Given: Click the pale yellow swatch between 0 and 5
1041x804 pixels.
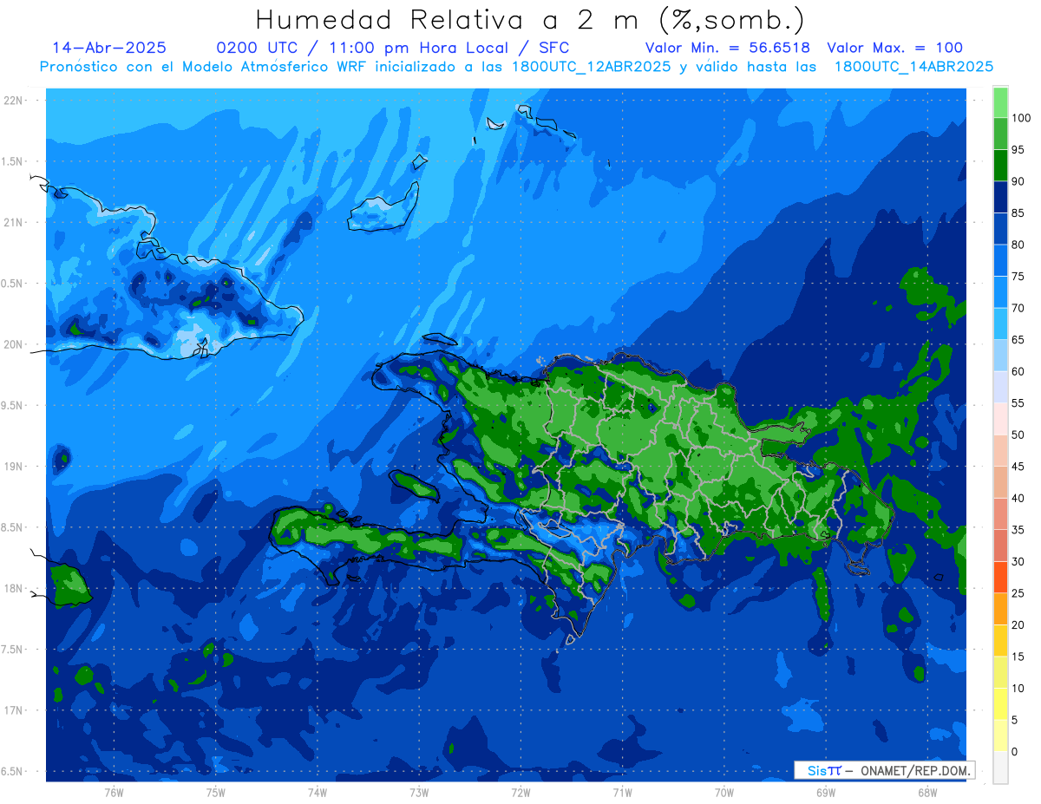Looking at the screenshot, I should 1000,735.
